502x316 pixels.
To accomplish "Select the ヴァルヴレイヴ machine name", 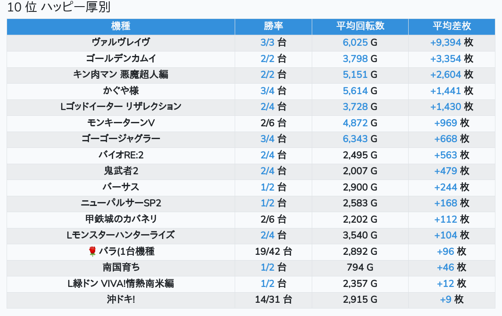I will [121, 42].
